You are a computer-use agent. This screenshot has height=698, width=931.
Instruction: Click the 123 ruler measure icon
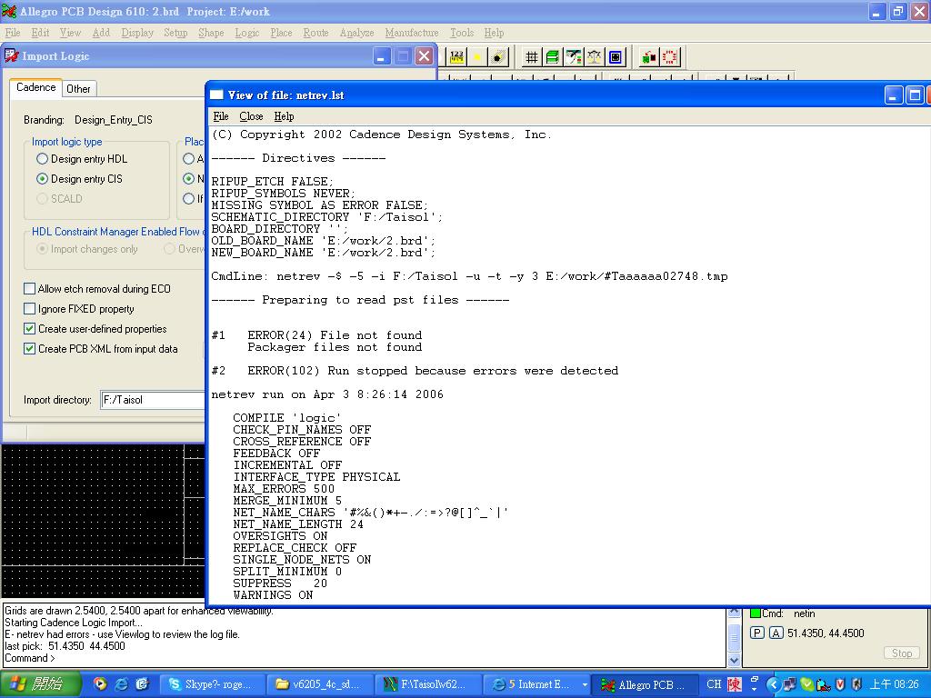pos(456,57)
